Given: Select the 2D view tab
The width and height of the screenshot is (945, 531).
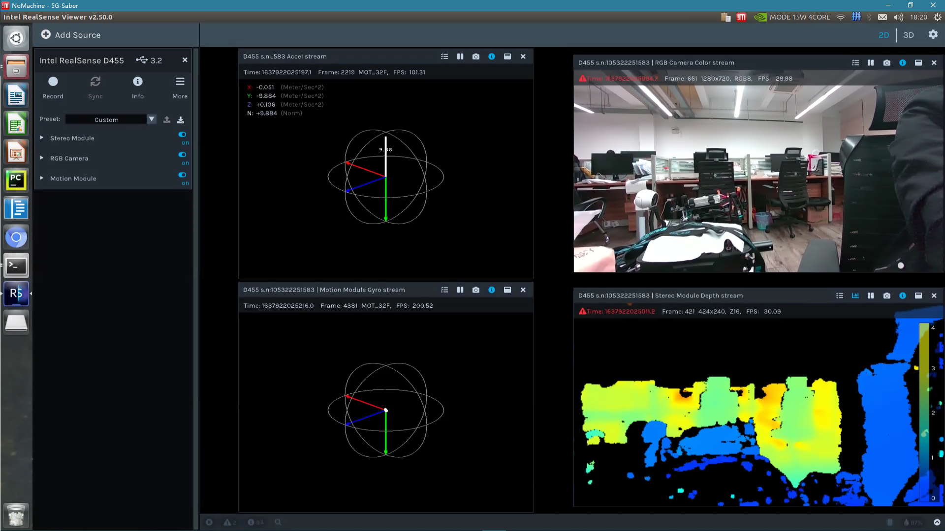Looking at the screenshot, I should tap(883, 35).
